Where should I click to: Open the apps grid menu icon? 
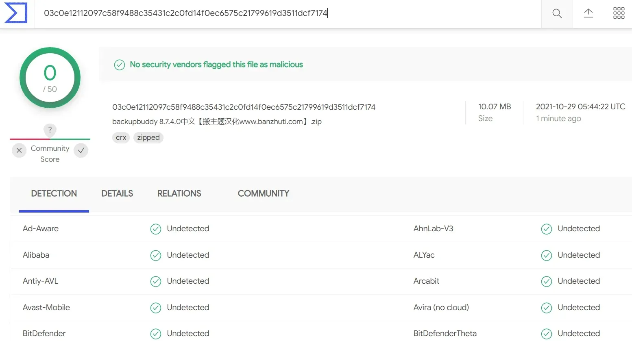point(619,13)
